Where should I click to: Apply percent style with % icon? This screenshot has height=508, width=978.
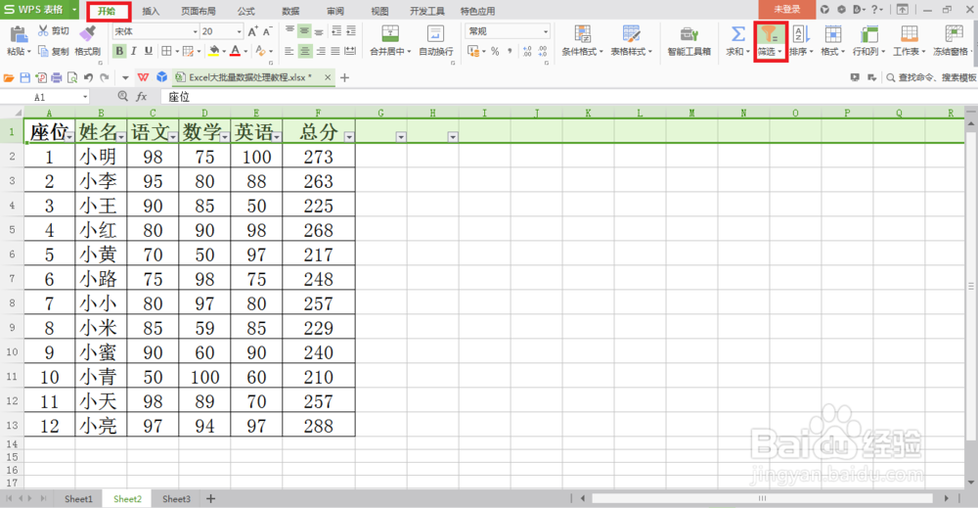495,51
